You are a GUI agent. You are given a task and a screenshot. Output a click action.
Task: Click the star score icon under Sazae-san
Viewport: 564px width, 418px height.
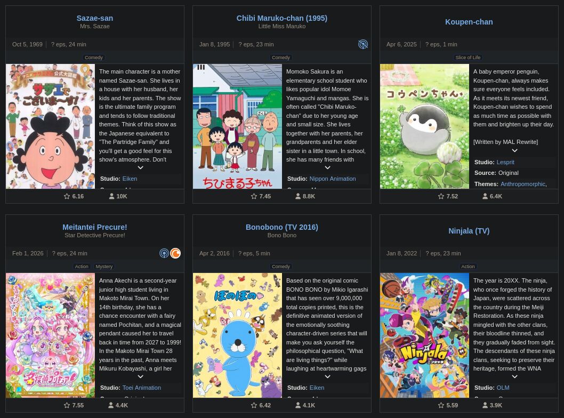click(67, 196)
